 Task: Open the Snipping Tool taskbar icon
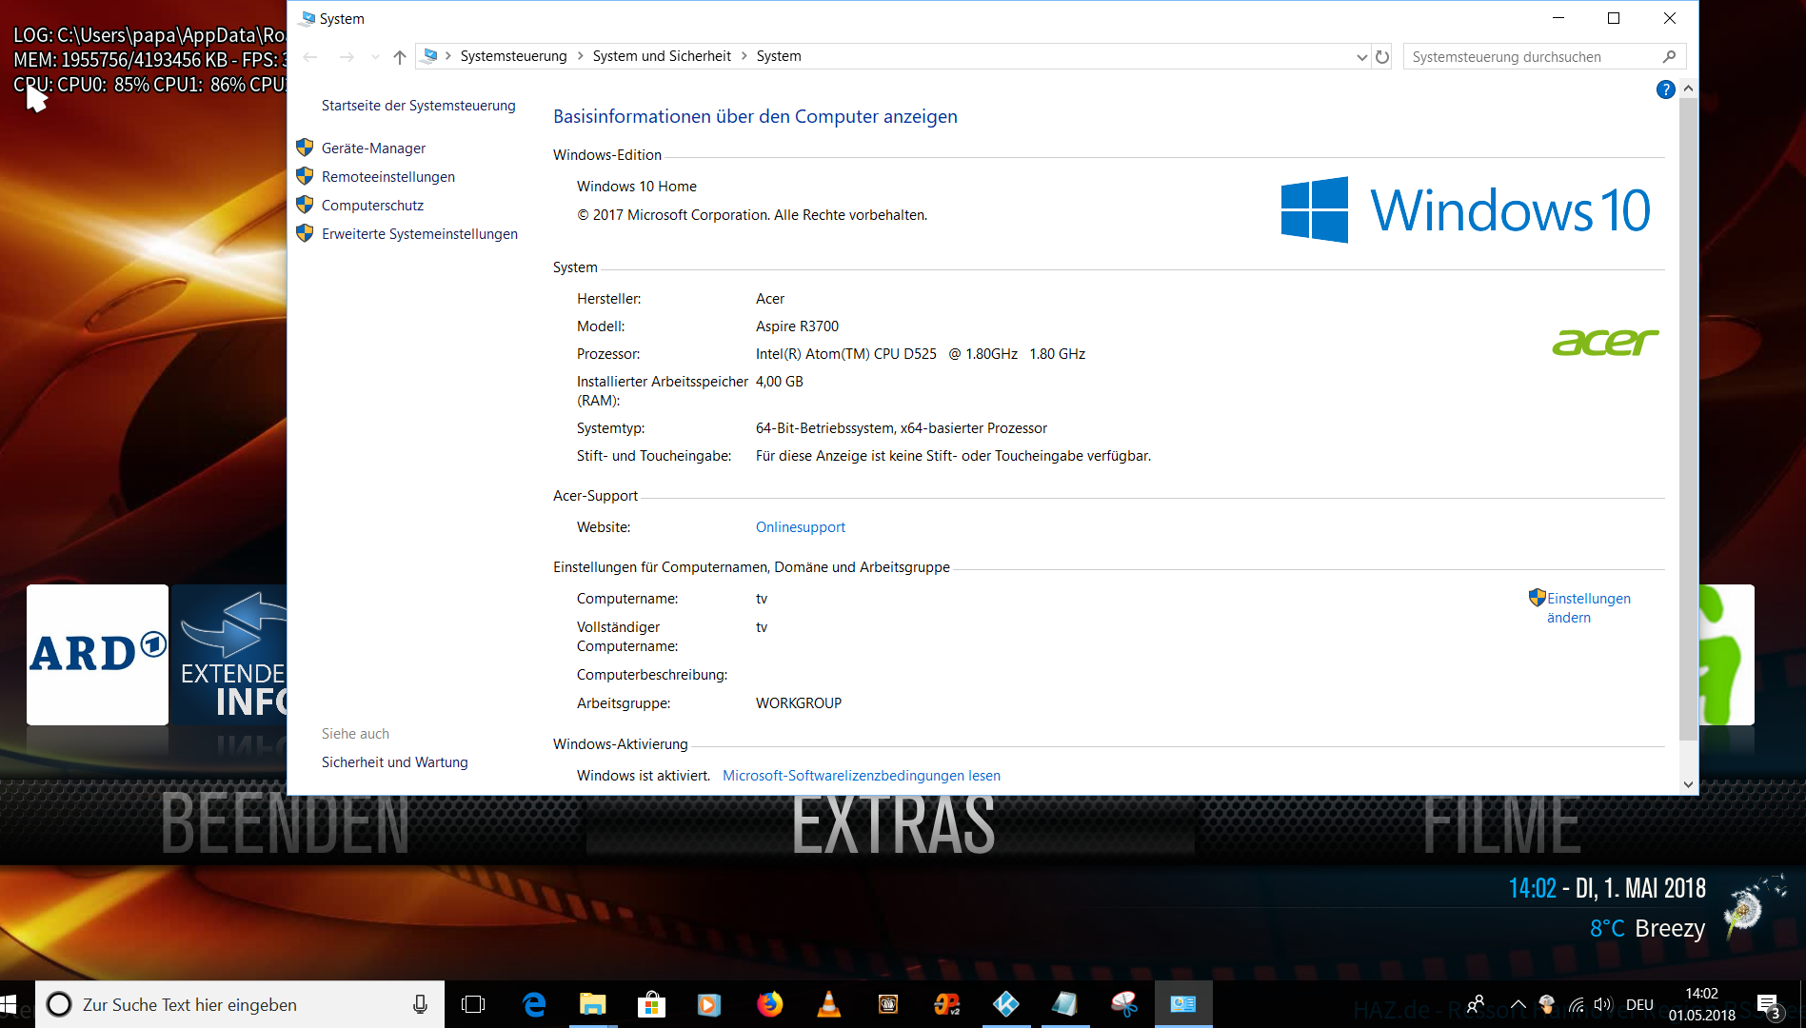1124,1004
